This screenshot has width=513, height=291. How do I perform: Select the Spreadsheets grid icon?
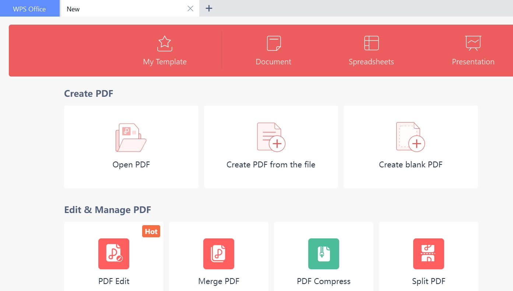click(x=371, y=43)
